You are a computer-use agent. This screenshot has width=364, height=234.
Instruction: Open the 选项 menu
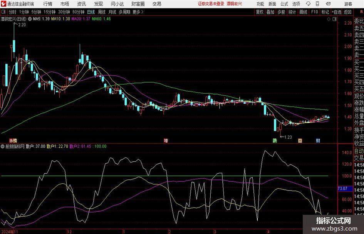[296, 4]
